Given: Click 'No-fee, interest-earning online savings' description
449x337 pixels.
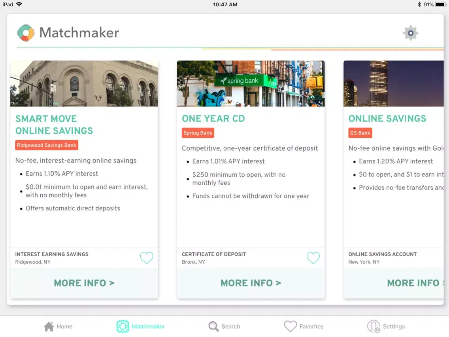Looking at the screenshot, I should click(76, 161).
